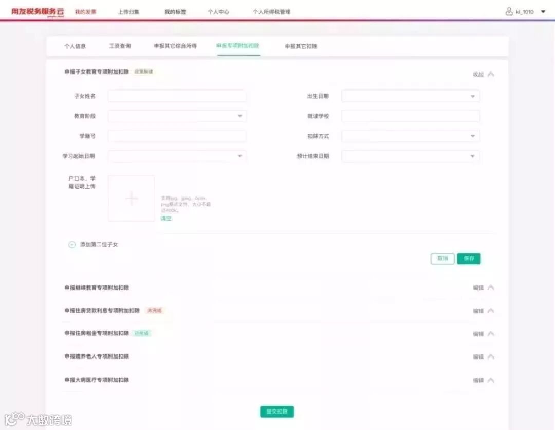Open 我的标签 in top navigation

pos(175,12)
